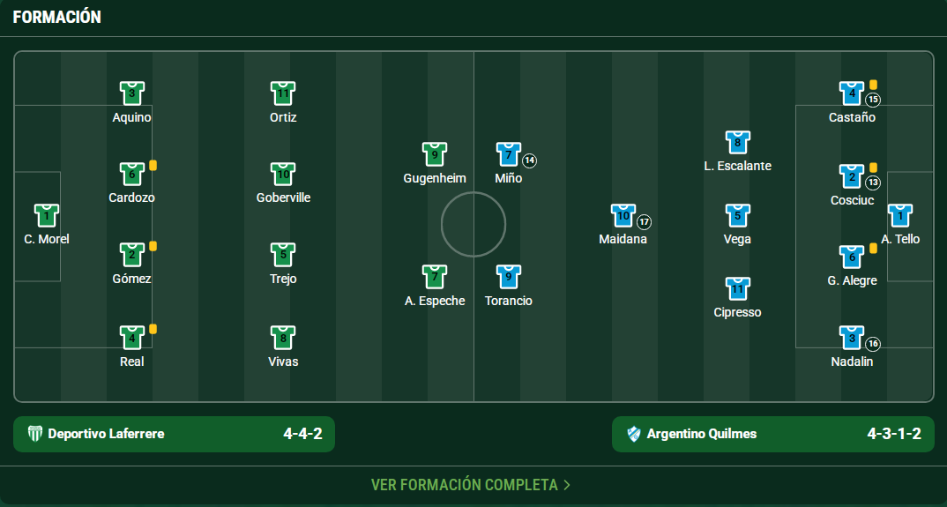
Task: Select Aquino's number 3 green shirt
Action: click(132, 93)
